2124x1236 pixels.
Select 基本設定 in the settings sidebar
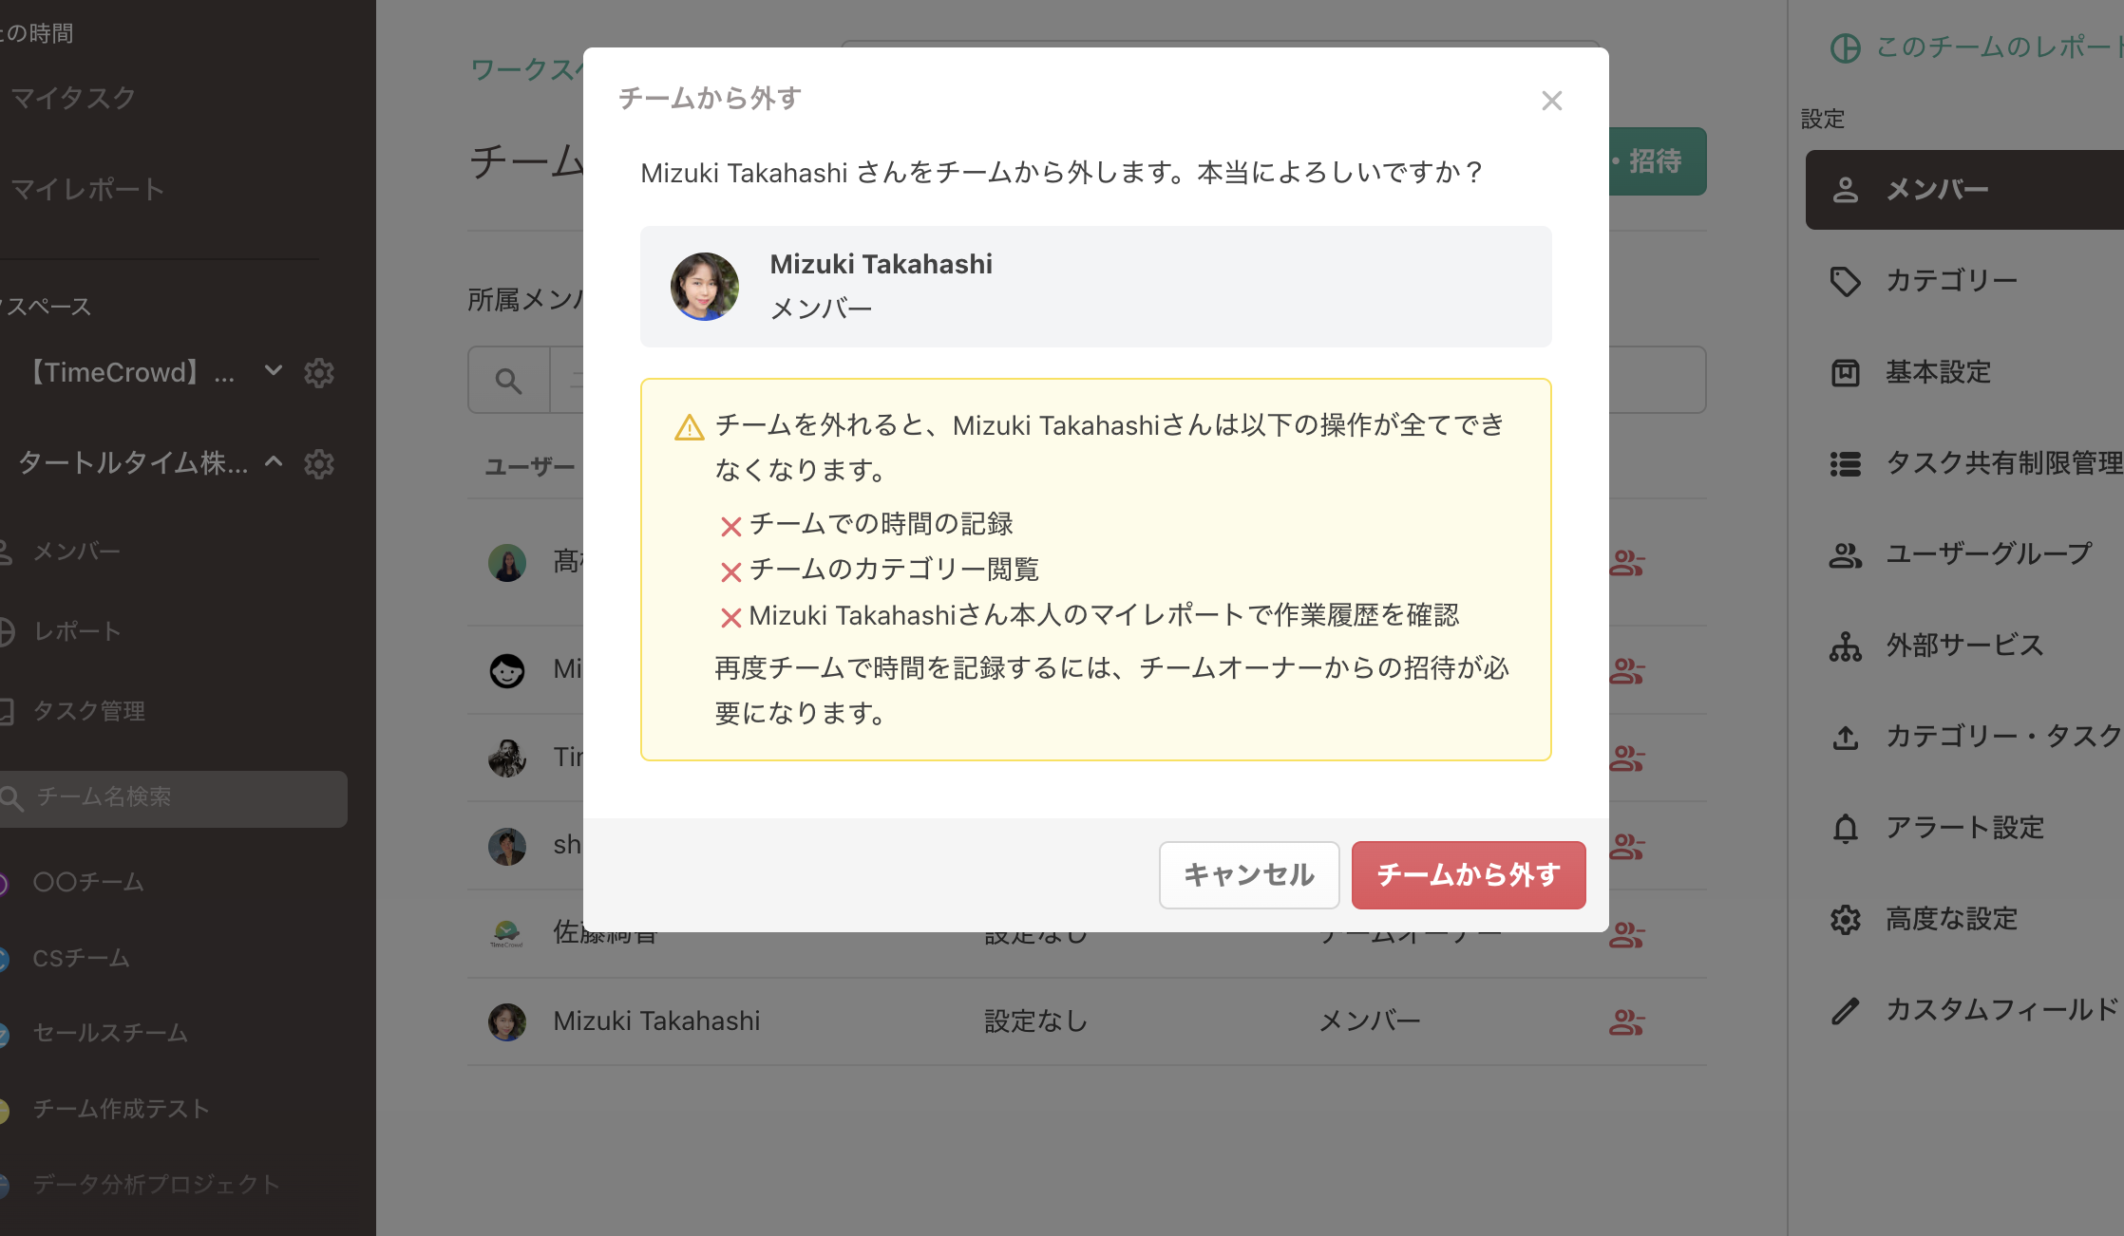tap(1938, 372)
